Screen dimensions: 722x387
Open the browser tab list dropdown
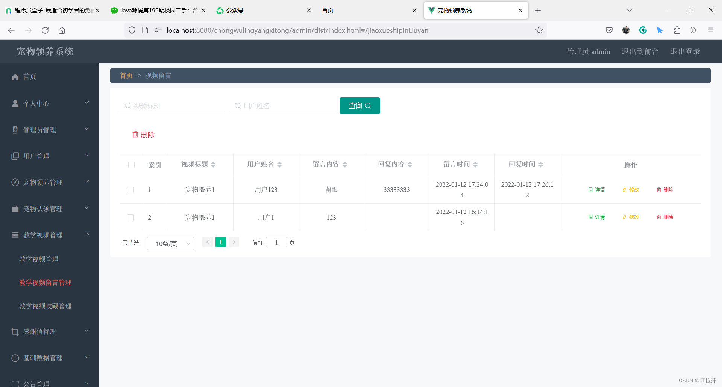pos(629,10)
